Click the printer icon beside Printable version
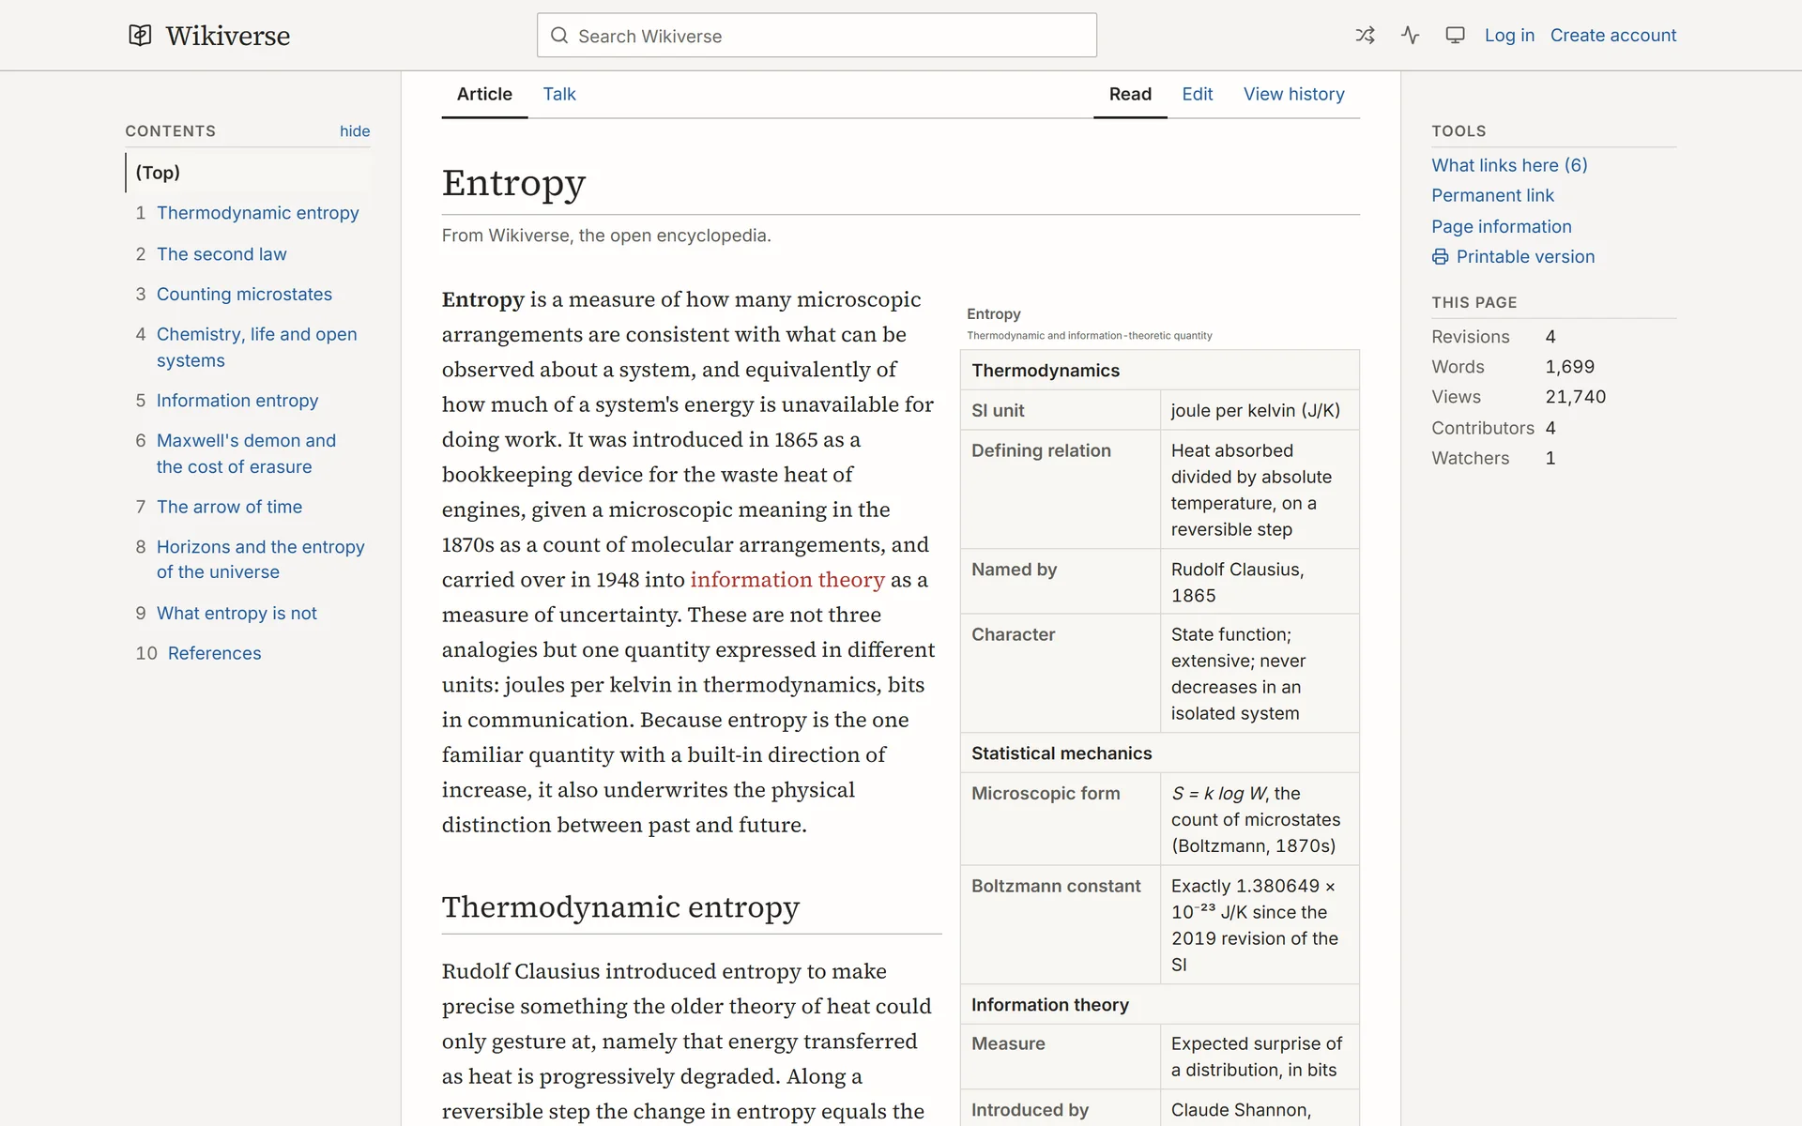1802x1126 pixels. (x=1440, y=257)
